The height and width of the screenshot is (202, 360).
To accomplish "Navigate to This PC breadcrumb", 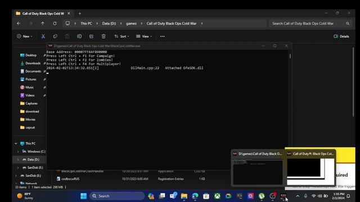I will (86, 24).
